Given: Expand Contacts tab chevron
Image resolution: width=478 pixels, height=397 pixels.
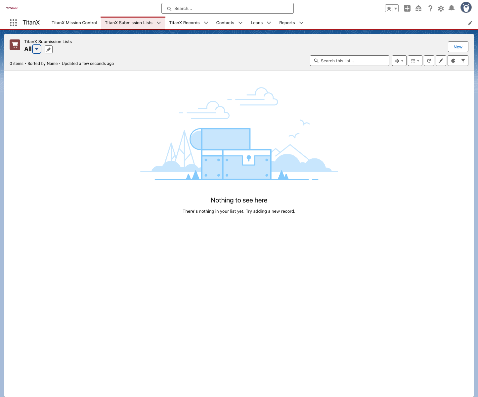Looking at the screenshot, I should pyautogui.click(x=240, y=23).
